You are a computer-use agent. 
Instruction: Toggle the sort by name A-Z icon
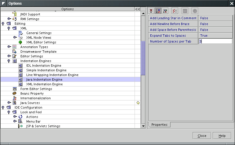coord(158,11)
